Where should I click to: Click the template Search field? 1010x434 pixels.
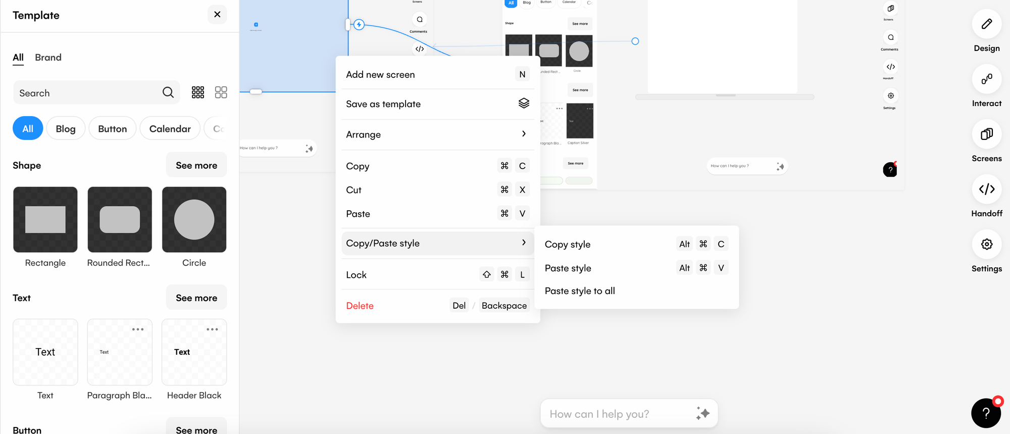(86, 93)
